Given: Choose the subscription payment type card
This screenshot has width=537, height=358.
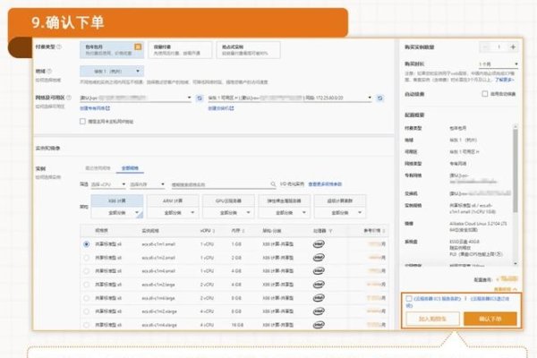Looking at the screenshot, I should [112, 50].
